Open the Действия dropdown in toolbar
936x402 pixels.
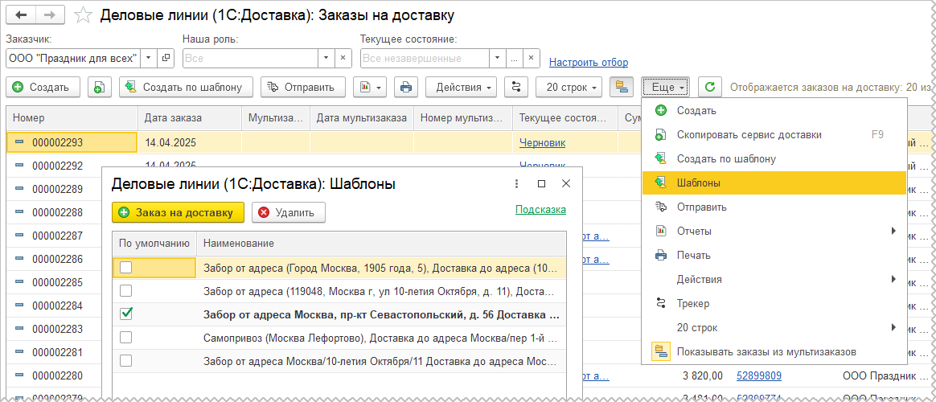tap(461, 87)
